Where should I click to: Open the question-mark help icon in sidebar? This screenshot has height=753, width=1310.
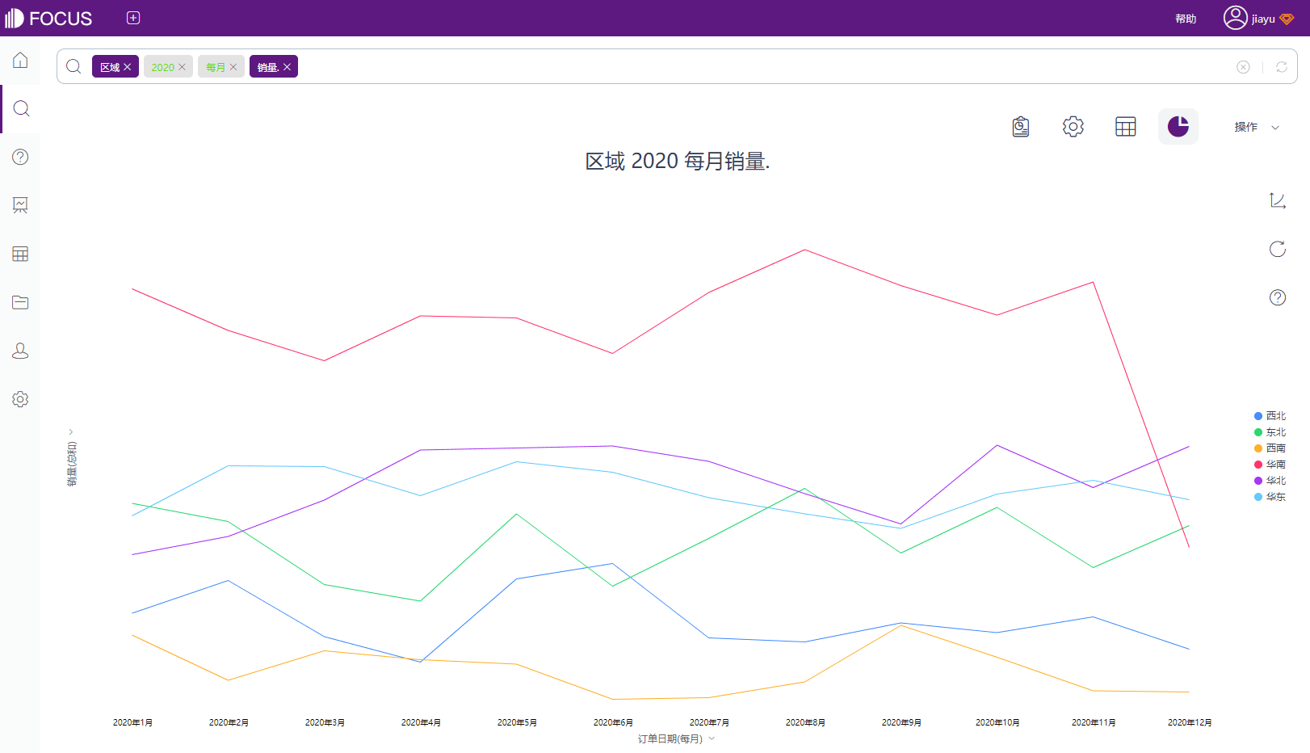20,157
